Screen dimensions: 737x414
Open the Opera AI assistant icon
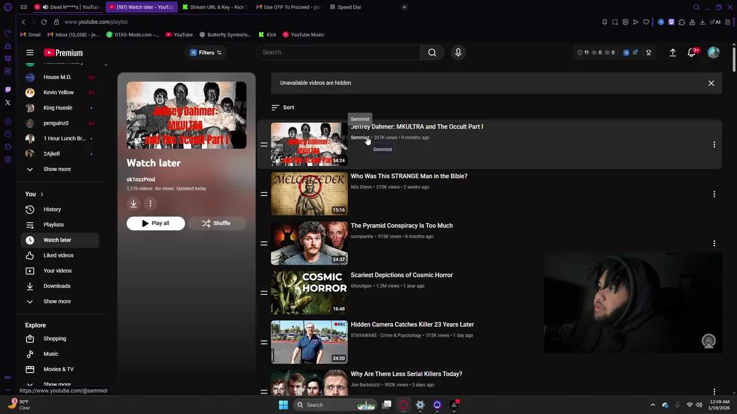(x=716, y=22)
